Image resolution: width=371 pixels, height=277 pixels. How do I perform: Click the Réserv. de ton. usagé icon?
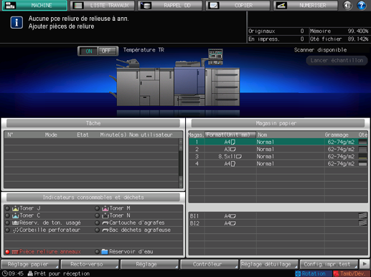16,223
